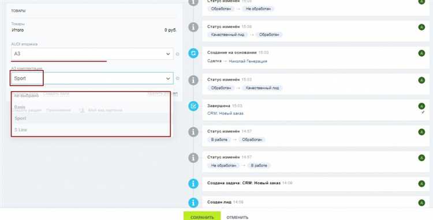Open the Николай Генерация deal link
The image size is (433, 220).
[x=248, y=62]
